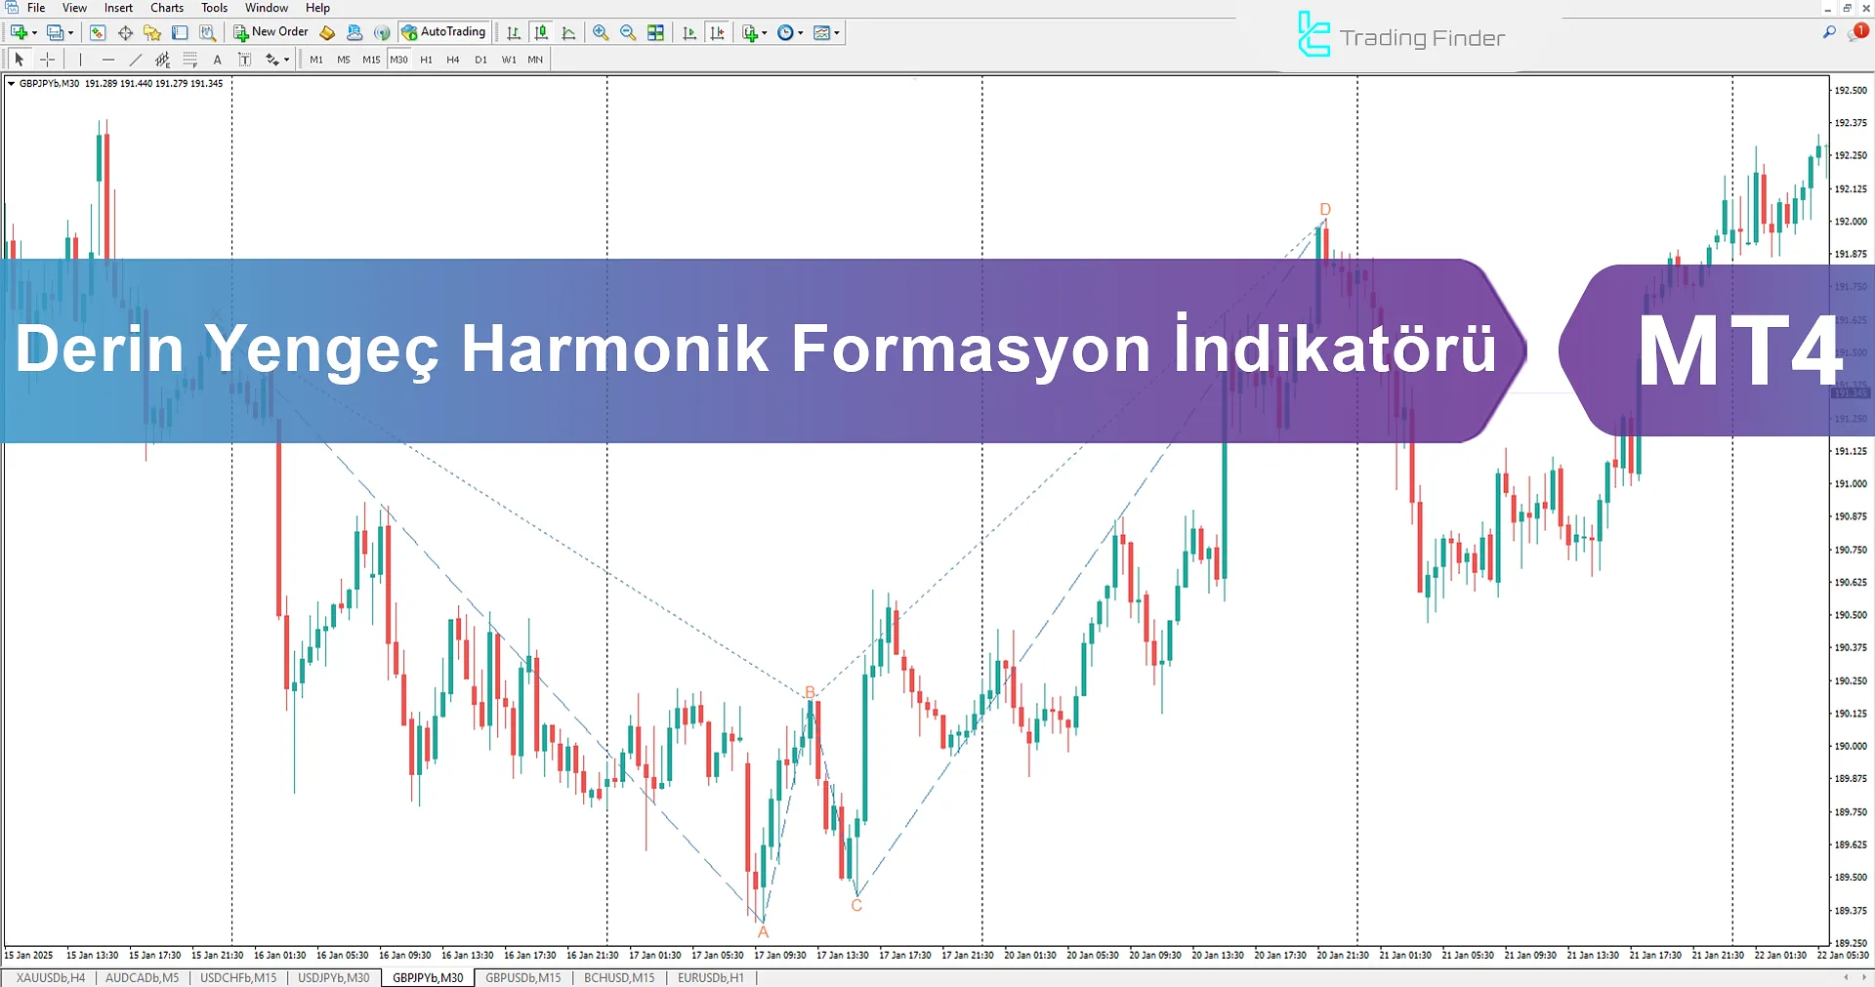Expand the periodicity clock dropdown
This screenshot has height=987, width=1875.
(790, 33)
